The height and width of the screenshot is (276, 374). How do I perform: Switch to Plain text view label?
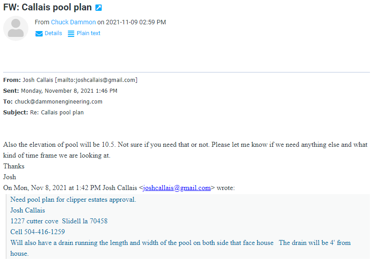pos(89,33)
